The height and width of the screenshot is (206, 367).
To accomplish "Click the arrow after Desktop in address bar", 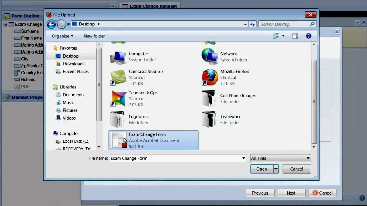I will tap(99, 24).
